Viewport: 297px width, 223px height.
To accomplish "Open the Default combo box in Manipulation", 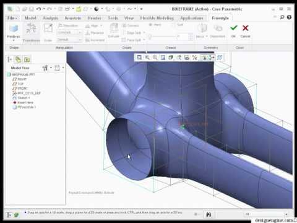I will pyautogui.click(x=69, y=40).
